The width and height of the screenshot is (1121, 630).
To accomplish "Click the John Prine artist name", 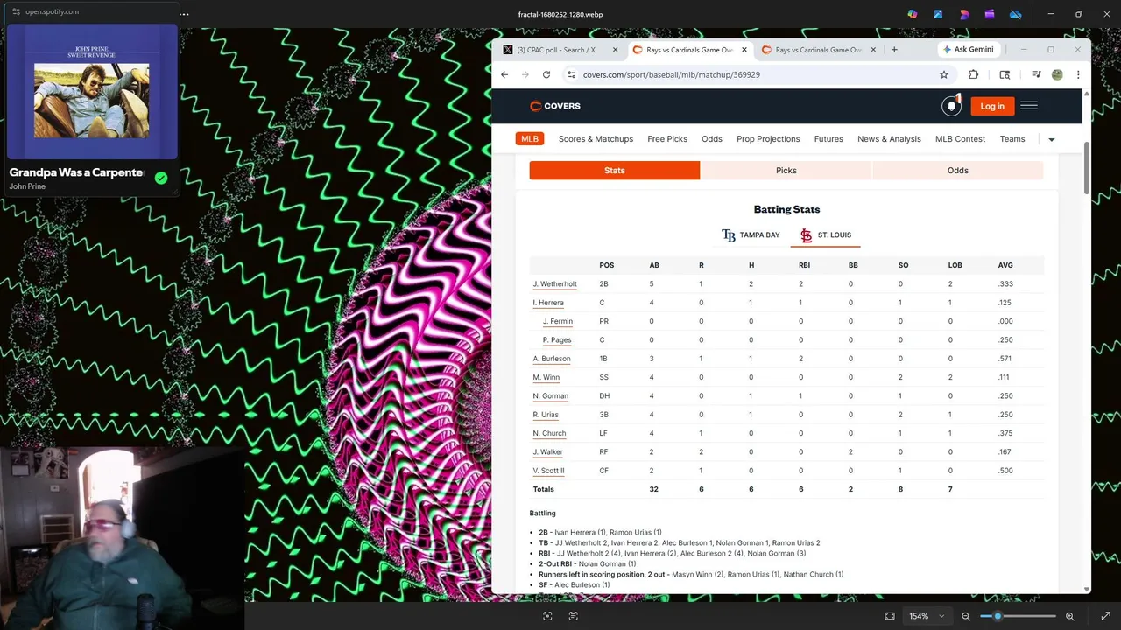I will tap(27, 186).
